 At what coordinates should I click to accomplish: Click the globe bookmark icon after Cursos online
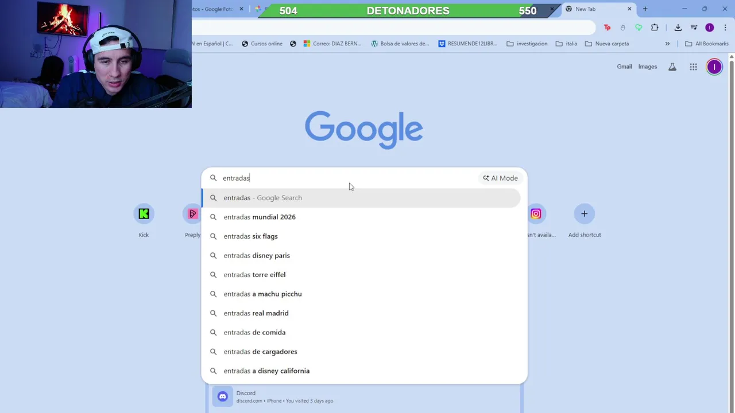pyautogui.click(x=293, y=44)
